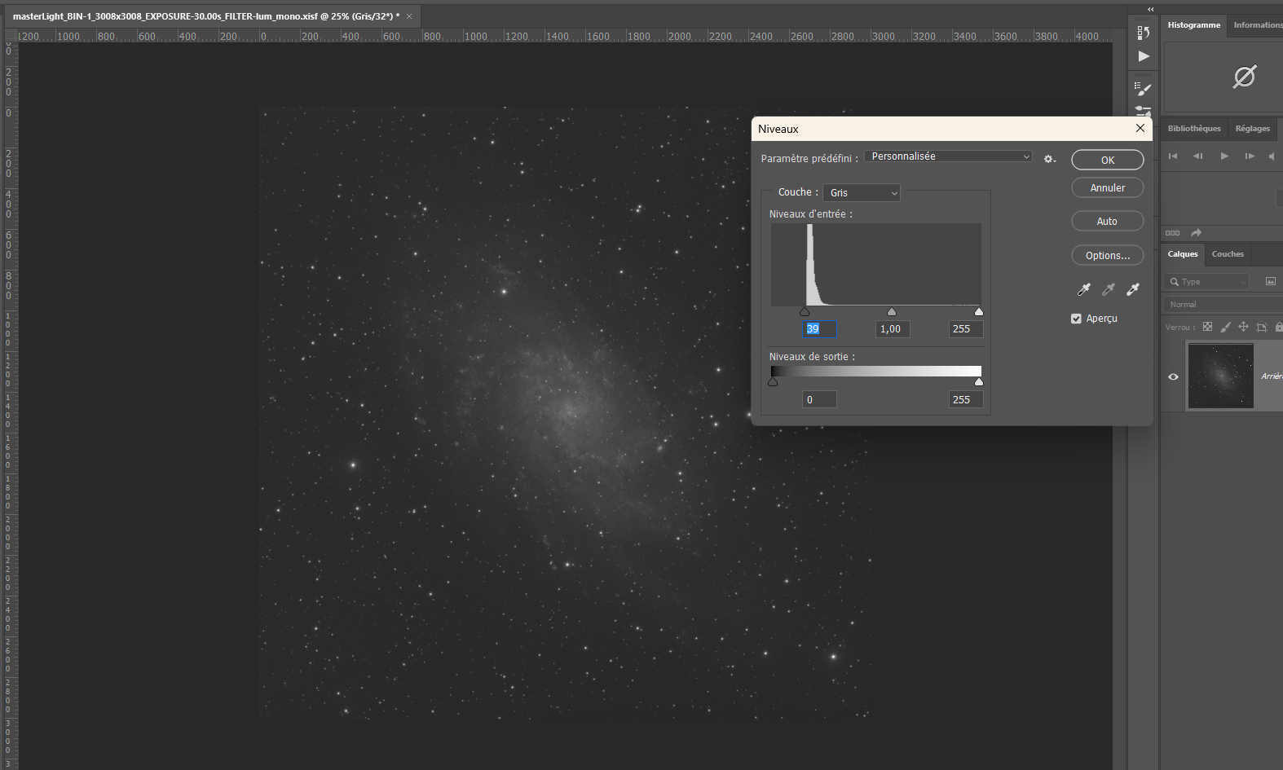Open the History panel icon
Image resolution: width=1283 pixels, height=770 pixels.
(1144, 33)
